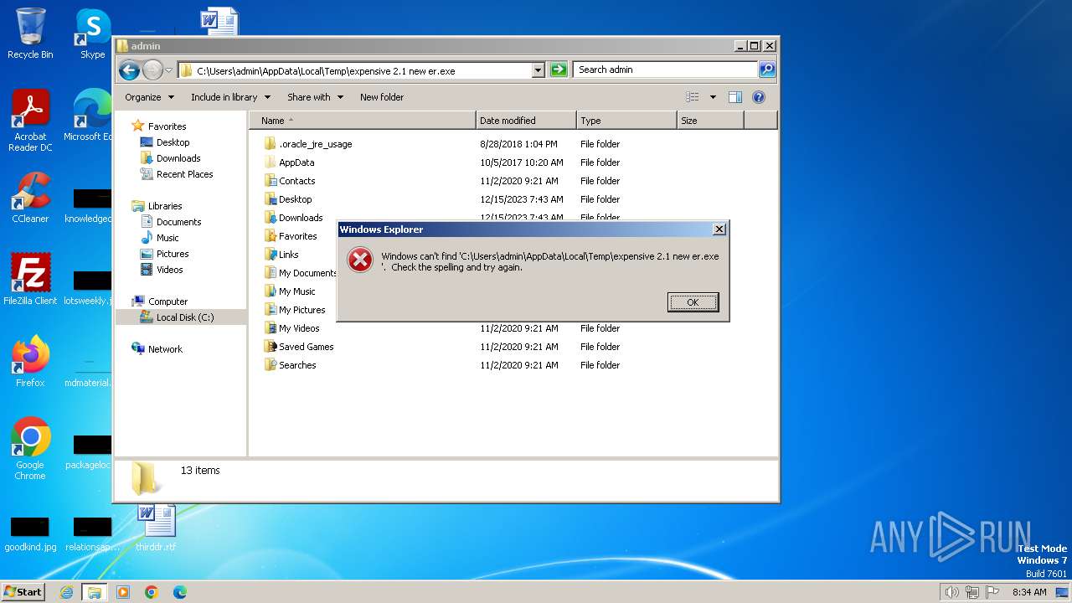This screenshot has height=603, width=1072.
Task: Click into the Search admin field
Action: coord(666,70)
